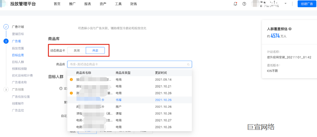
Task: Open the notification bell icon
Action: coord(235,4)
